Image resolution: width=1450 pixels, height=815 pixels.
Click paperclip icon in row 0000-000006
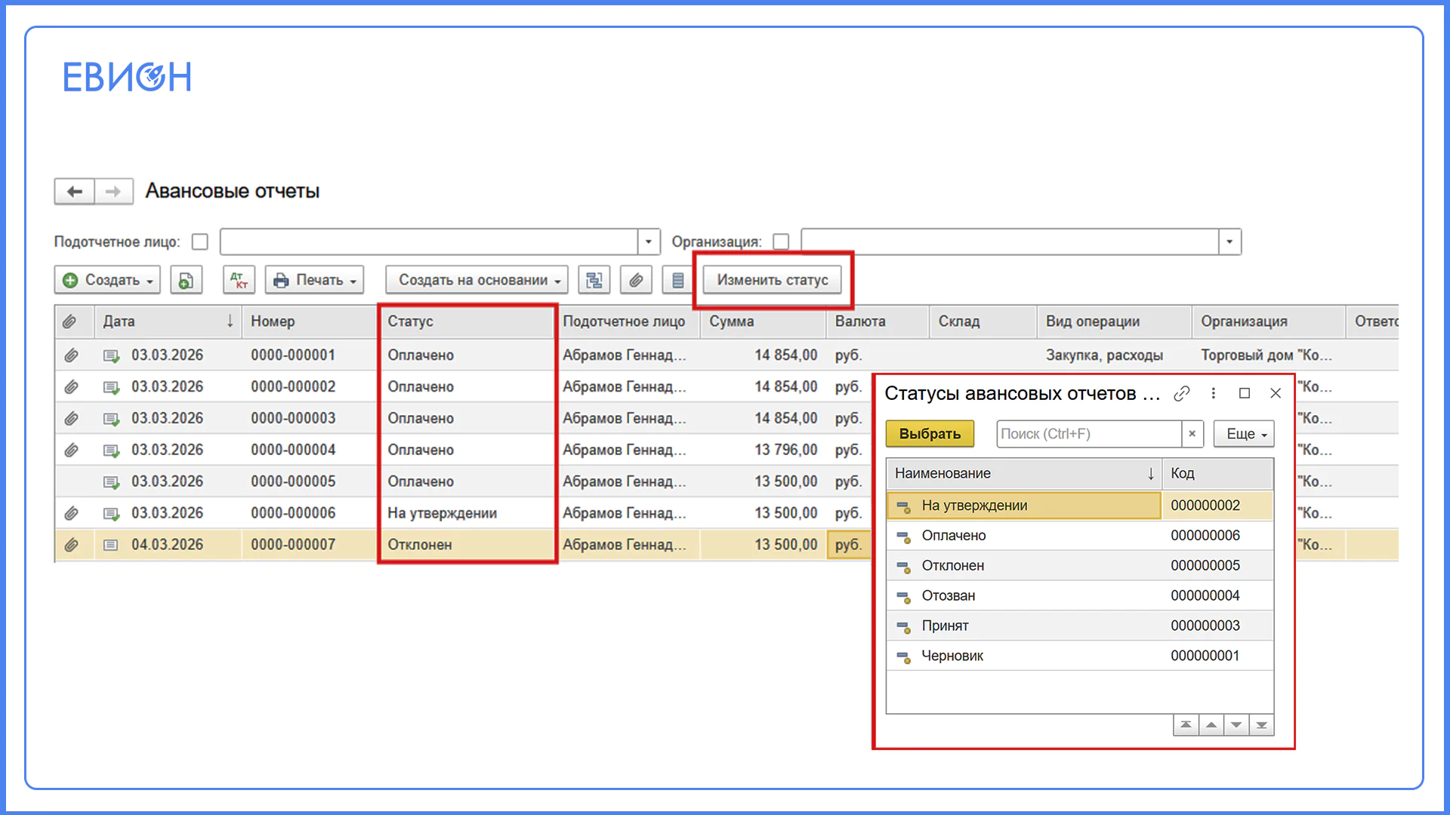coord(71,513)
